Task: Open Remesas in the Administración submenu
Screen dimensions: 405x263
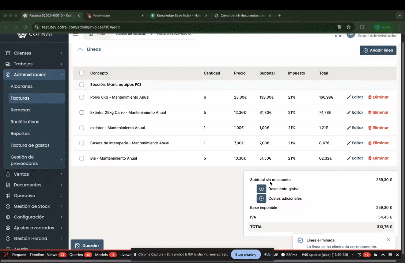Action: pyautogui.click(x=20, y=110)
